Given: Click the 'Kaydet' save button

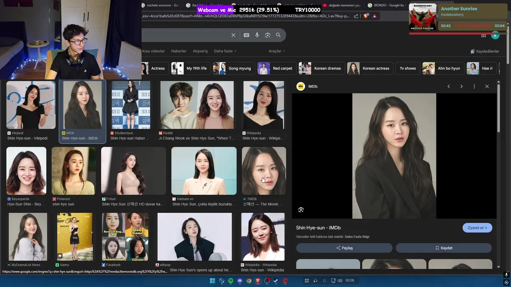Looking at the screenshot, I should (x=444, y=248).
